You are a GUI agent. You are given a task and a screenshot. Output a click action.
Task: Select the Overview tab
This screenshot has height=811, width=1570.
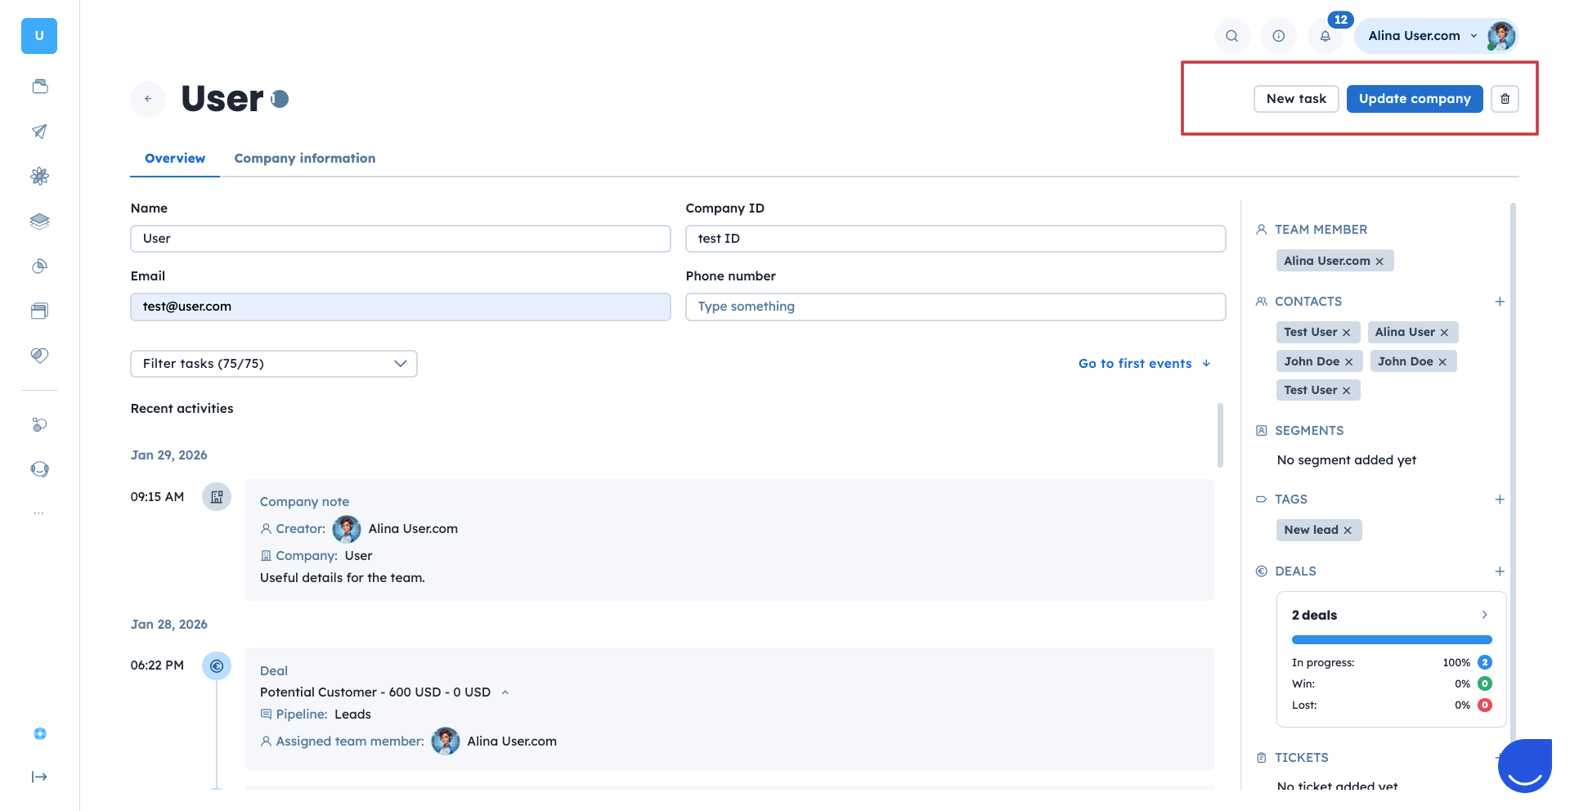pos(175,159)
